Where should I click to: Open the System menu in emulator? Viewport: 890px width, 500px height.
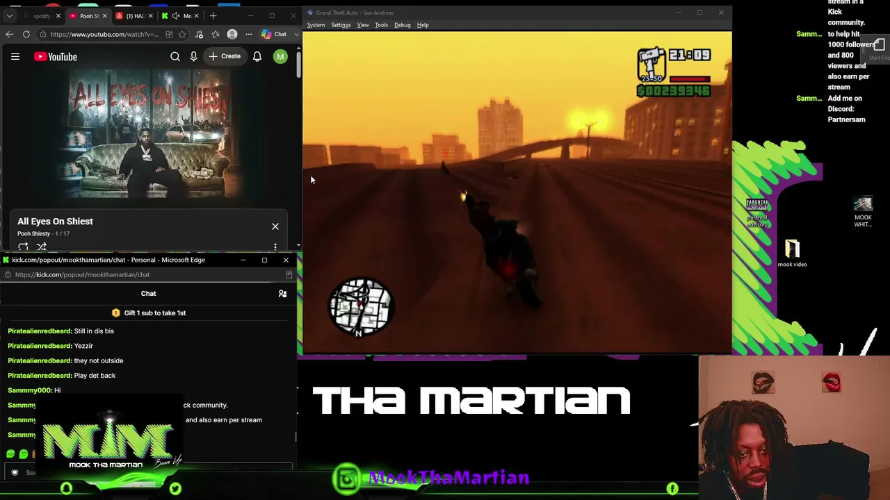pyautogui.click(x=316, y=25)
